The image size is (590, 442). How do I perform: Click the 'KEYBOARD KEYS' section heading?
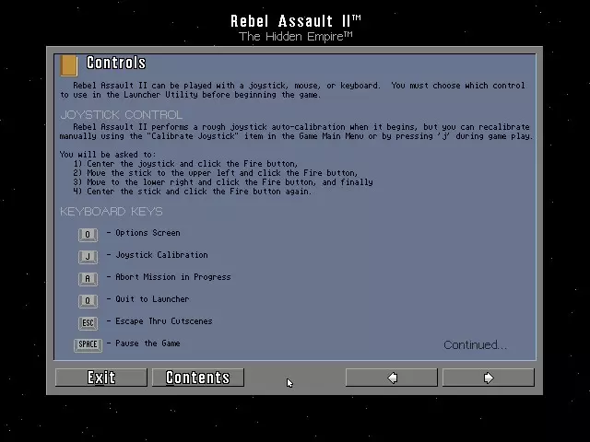[112, 212]
